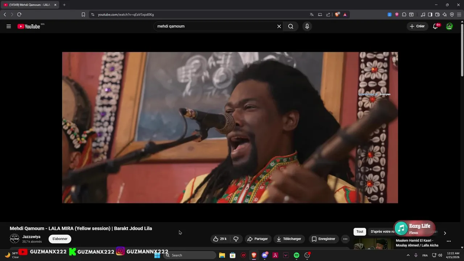Open the volume speaker tray icon
This screenshot has height=261, width=464.
tap(440, 255)
